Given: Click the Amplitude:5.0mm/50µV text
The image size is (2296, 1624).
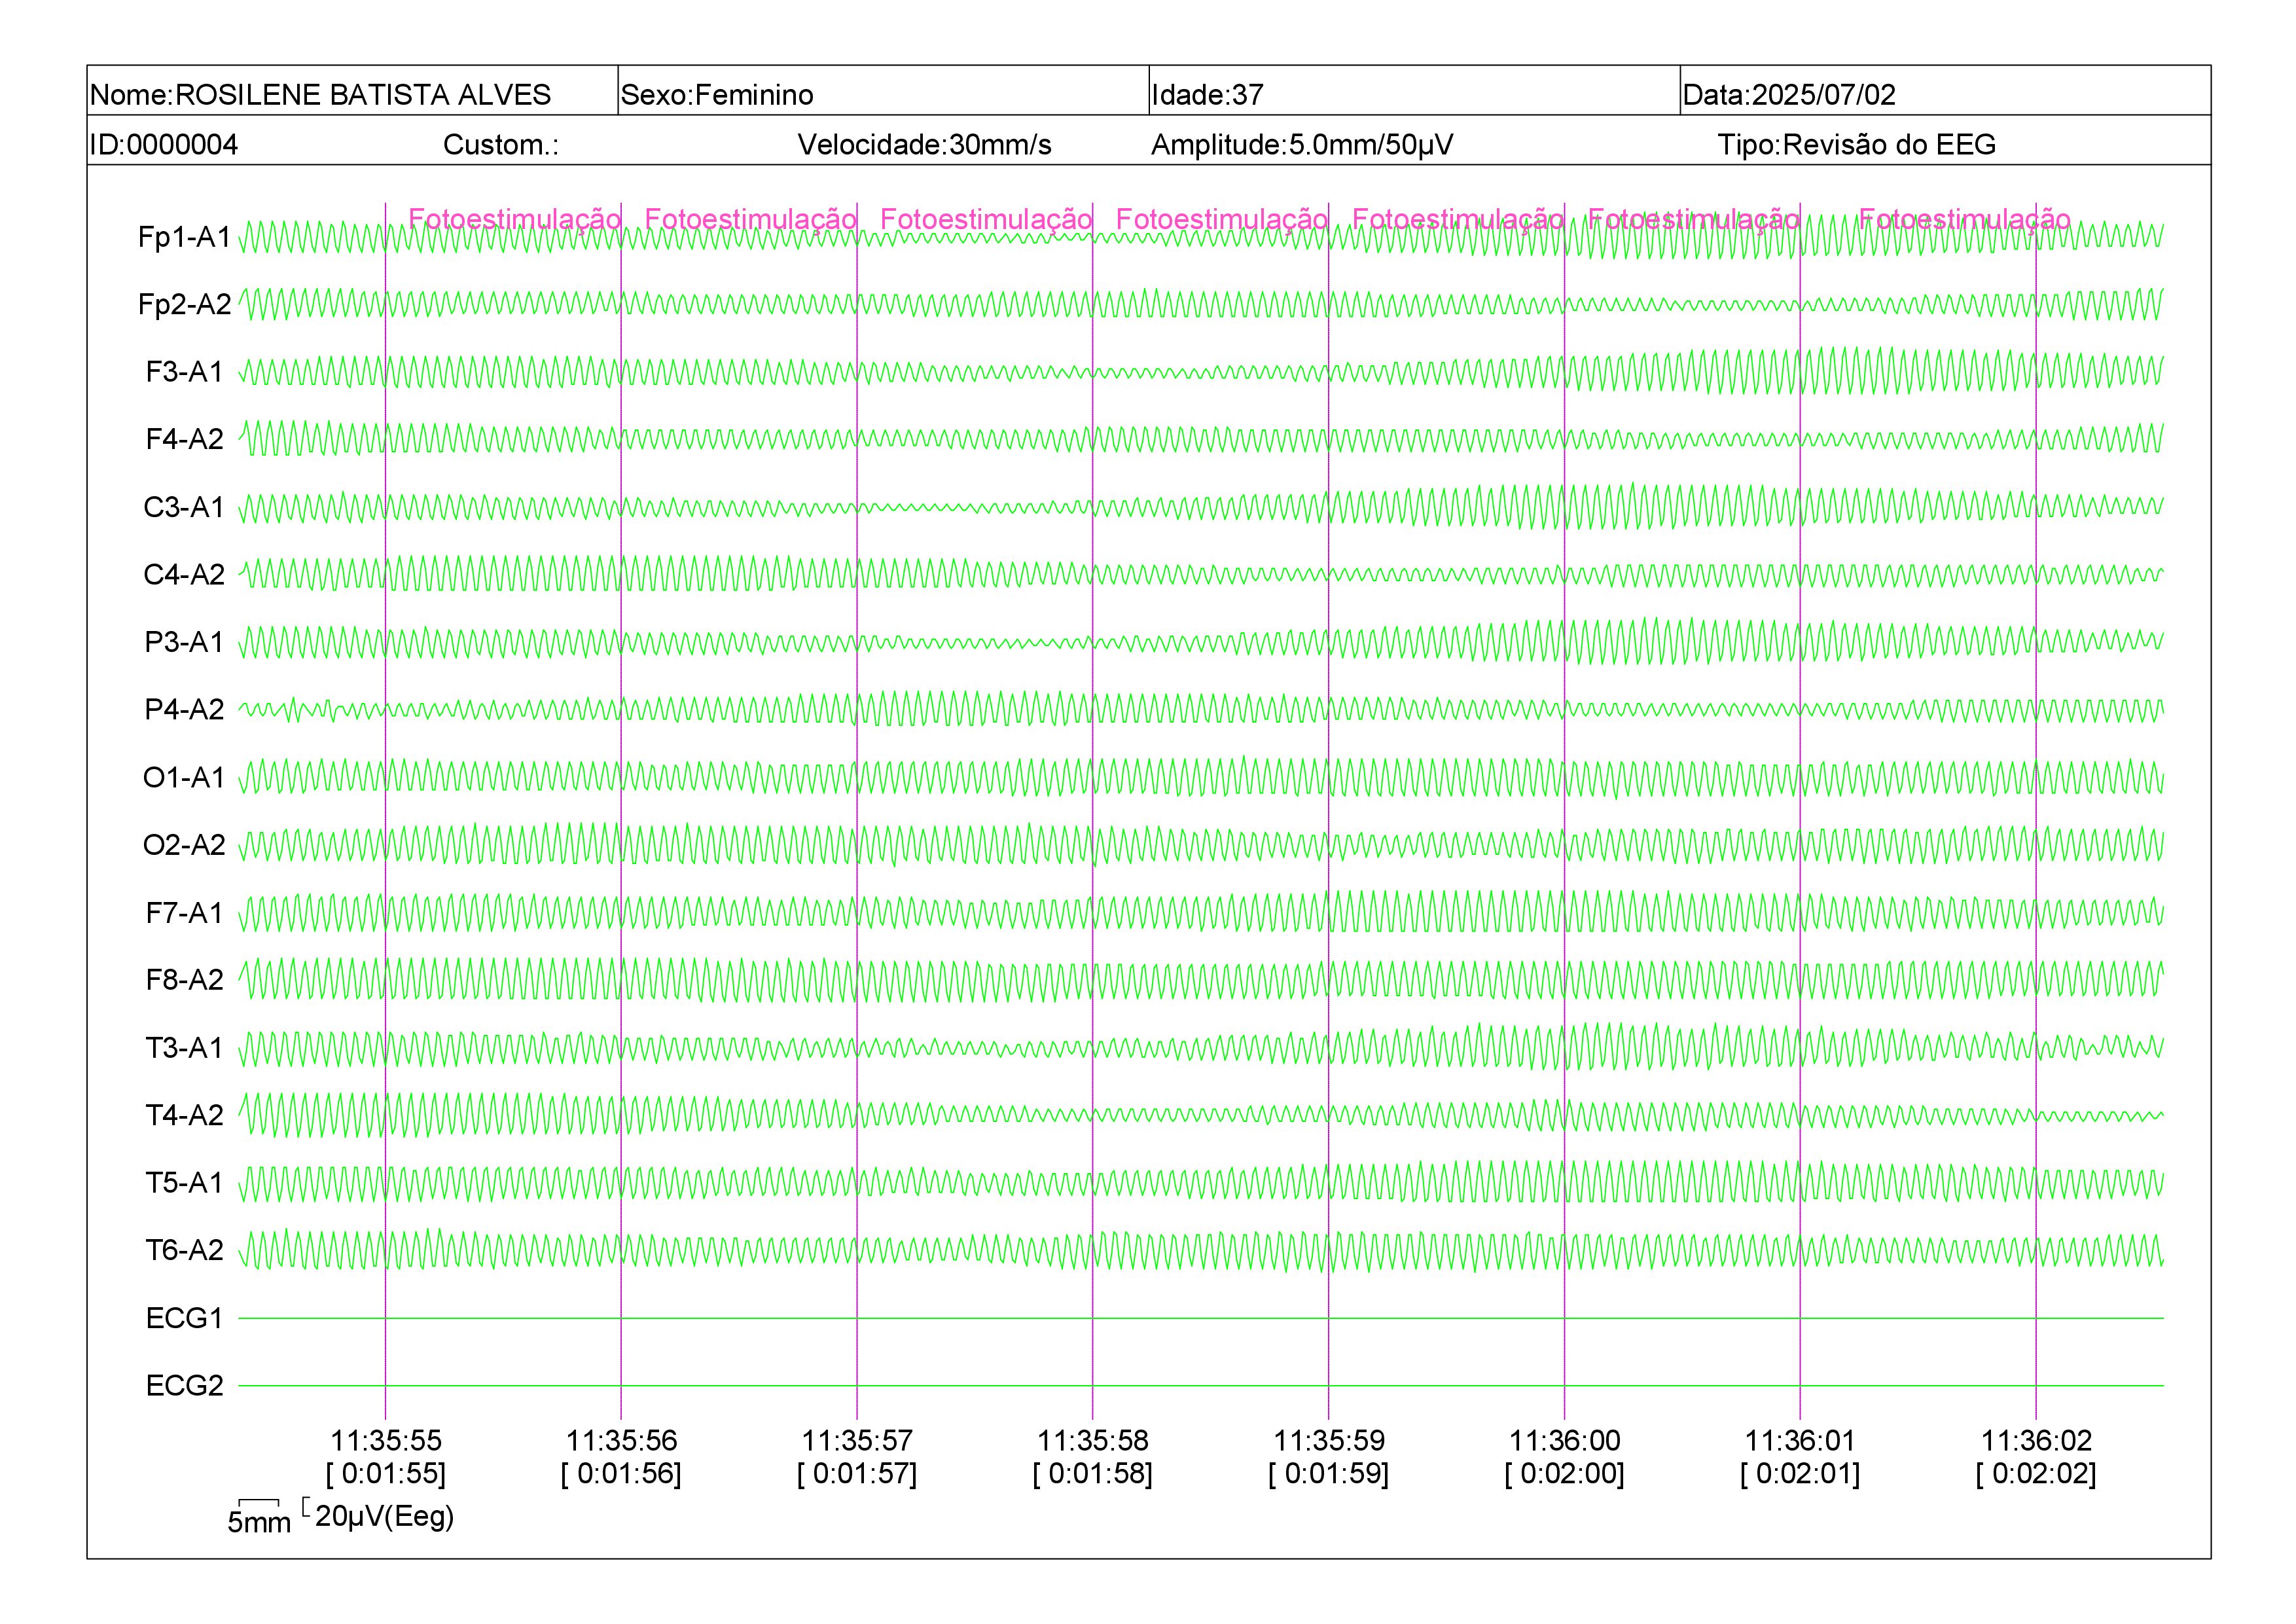Looking at the screenshot, I should [1302, 144].
